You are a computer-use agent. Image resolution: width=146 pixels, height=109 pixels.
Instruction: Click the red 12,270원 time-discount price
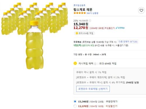pyautogui.click(x=81, y=28)
